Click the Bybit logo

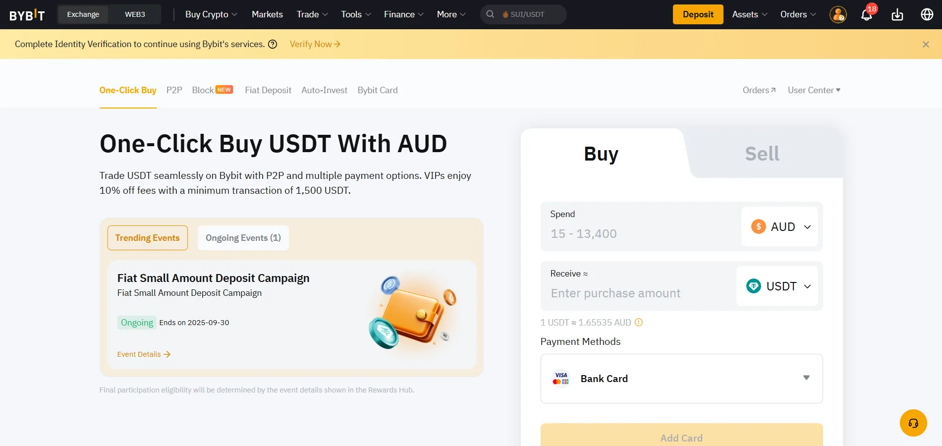pos(27,14)
